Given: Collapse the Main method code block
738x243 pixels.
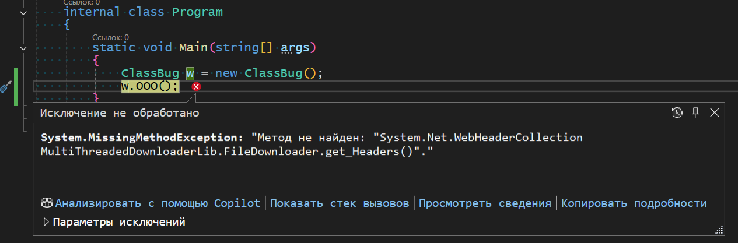Looking at the screenshot, I should 23,47.
